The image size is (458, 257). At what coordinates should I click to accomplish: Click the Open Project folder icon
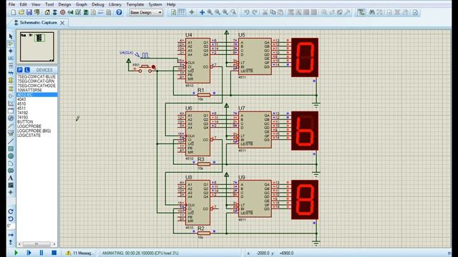[x=21, y=12]
